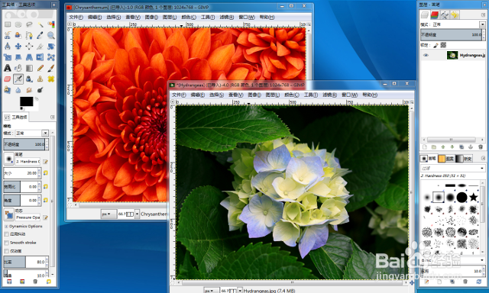Image resolution: width=489 pixels, height=293 pixels.
Task: Adjust the airbrush rate 80.0 slider
Action: tap(26, 262)
